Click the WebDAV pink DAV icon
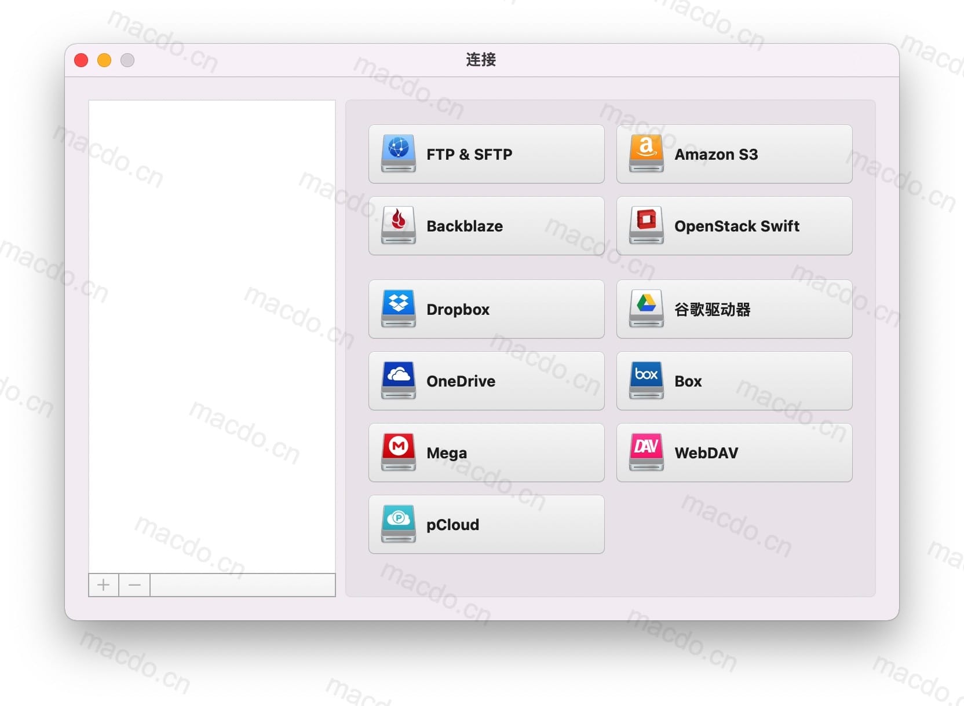This screenshot has height=706, width=964. 647,453
